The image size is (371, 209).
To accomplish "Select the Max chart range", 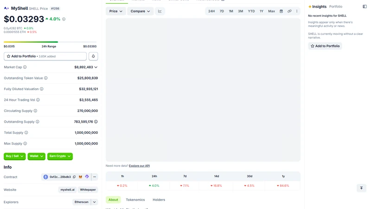I will click(271, 11).
